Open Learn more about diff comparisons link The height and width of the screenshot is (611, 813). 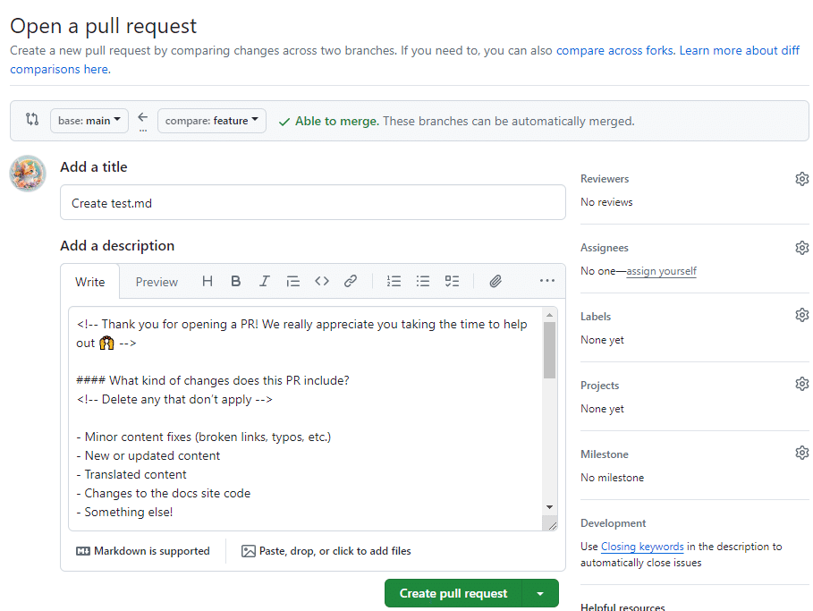(x=740, y=50)
